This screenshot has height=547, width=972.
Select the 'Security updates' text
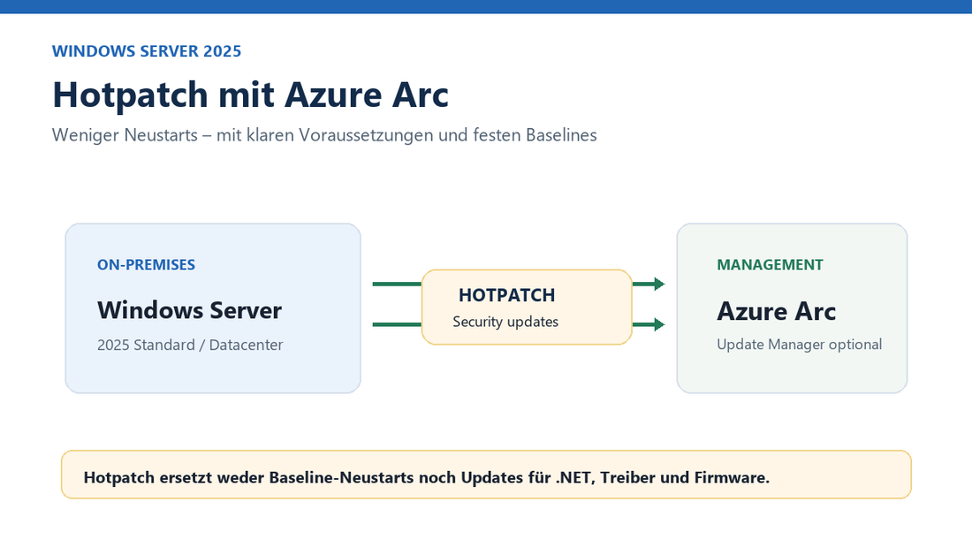point(505,322)
